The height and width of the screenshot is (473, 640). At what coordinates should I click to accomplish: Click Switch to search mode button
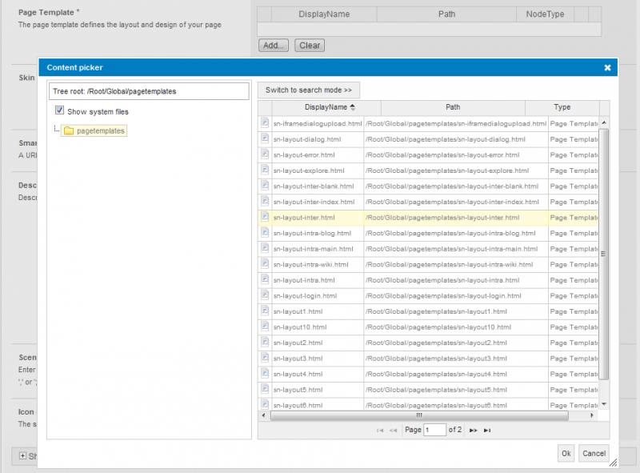pyautogui.click(x=309, y=90)
